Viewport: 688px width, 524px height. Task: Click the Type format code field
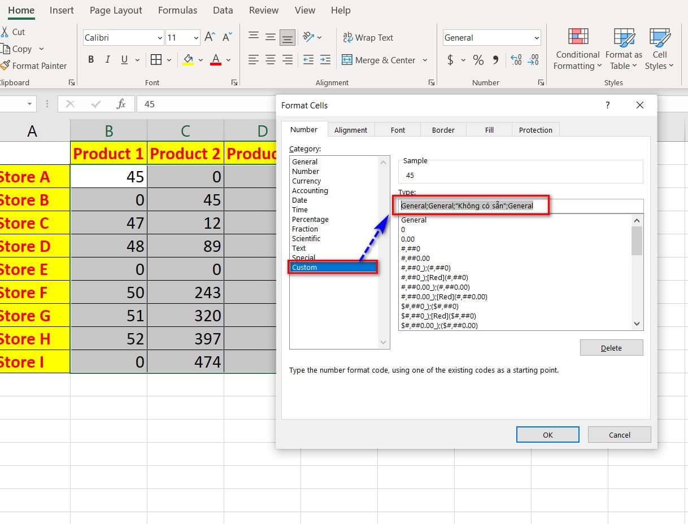520,206
